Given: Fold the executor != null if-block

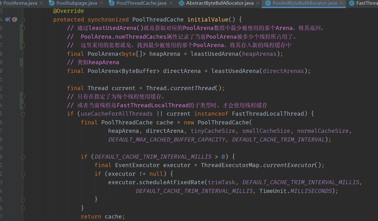Looking at the screenshot, I should point(23,174).
